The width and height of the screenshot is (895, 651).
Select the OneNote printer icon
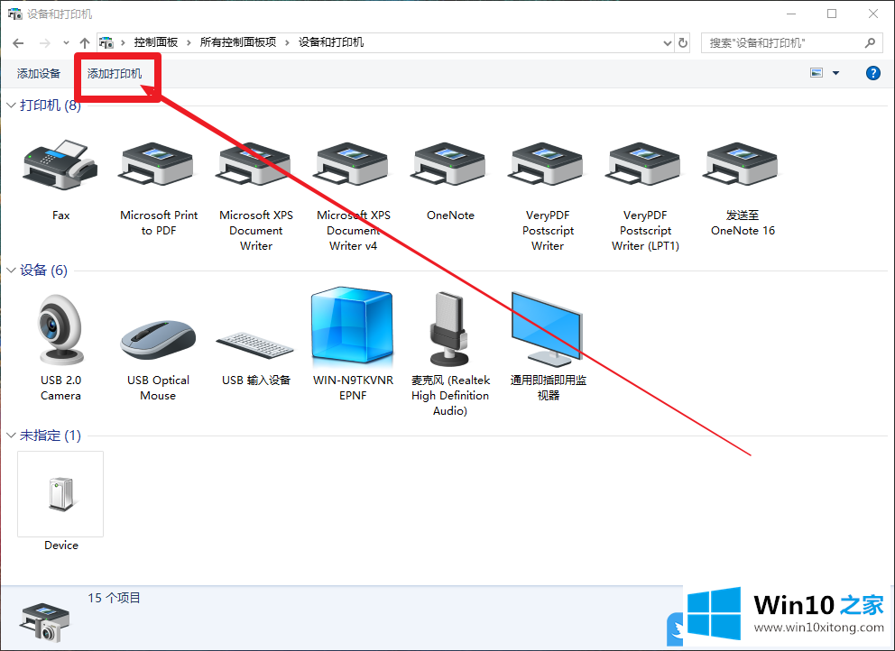pyautogui.click(x=450, y=165)
